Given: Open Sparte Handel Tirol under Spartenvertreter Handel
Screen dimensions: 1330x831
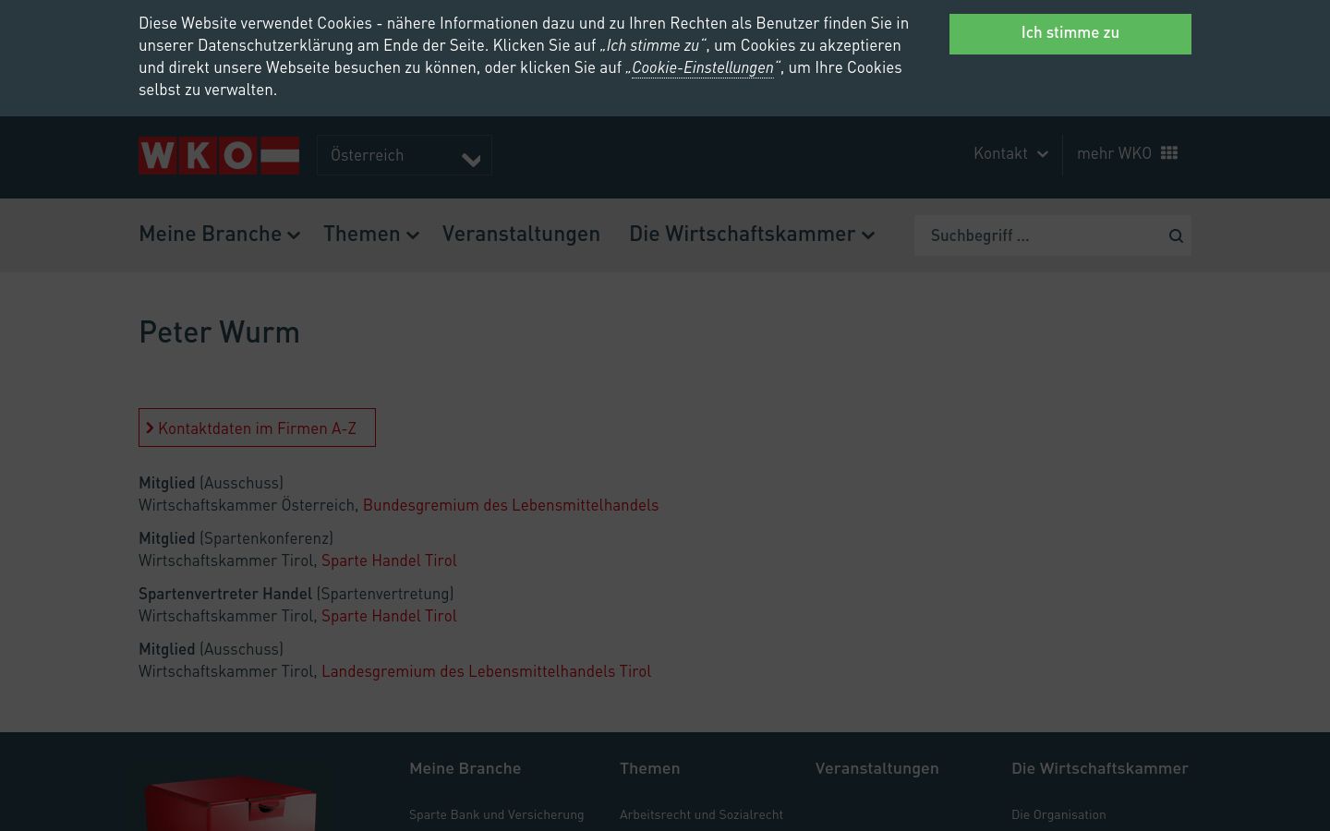Looking at the screenshot, I should coord(389,616).
